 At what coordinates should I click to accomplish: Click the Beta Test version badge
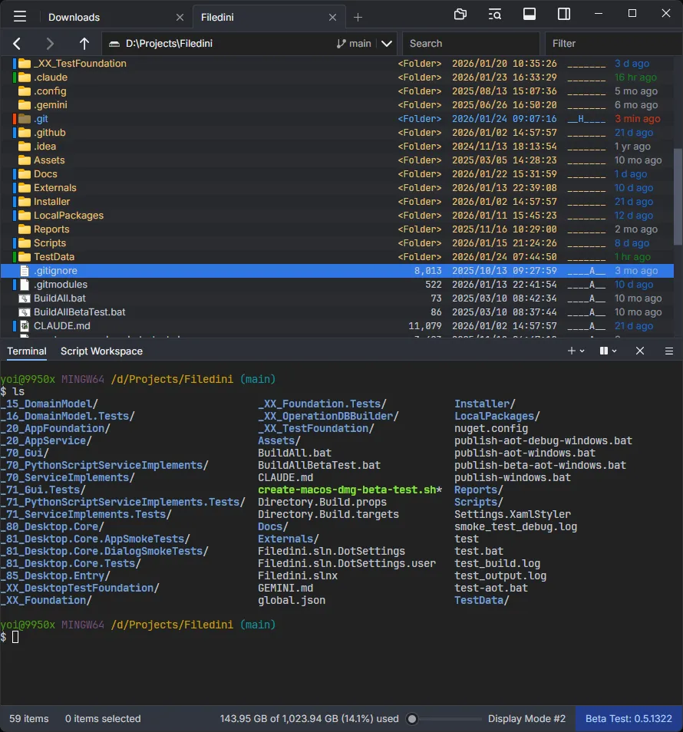pyautogui.click(x=629, y=719)
